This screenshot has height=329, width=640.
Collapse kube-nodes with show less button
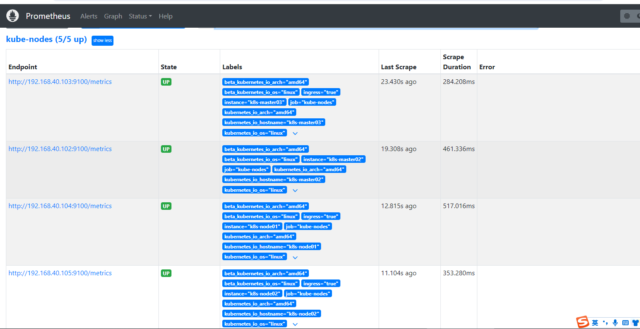click(x=103, y=40)
